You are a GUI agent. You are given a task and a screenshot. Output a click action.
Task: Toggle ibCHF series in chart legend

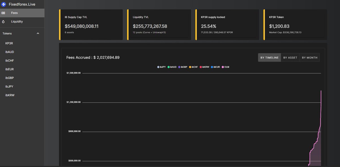pos(193,67)
